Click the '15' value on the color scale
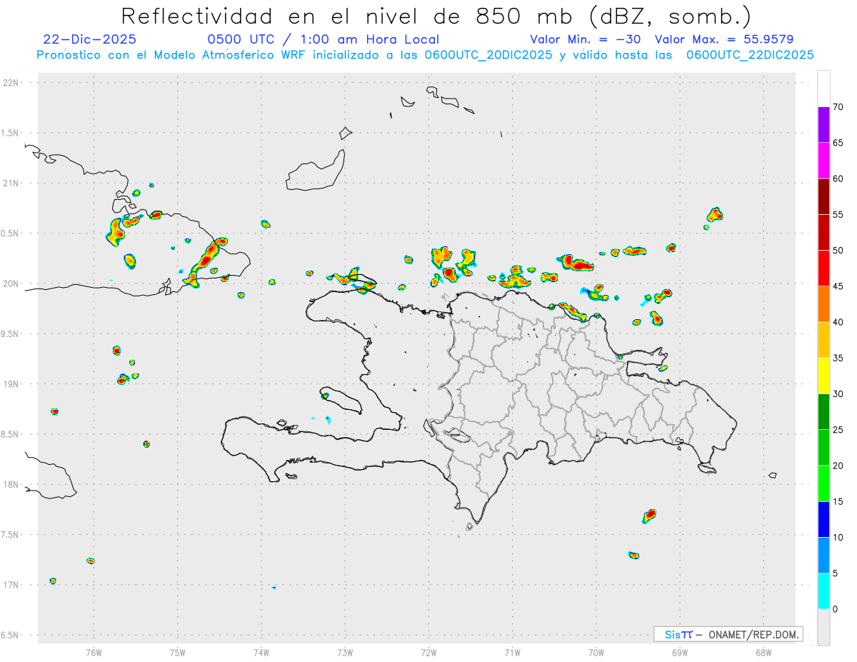The width and height of the screenshot is (857, 662). point(838,501)
